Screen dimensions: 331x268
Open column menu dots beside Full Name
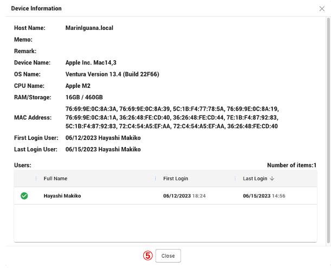coord(36,178)
